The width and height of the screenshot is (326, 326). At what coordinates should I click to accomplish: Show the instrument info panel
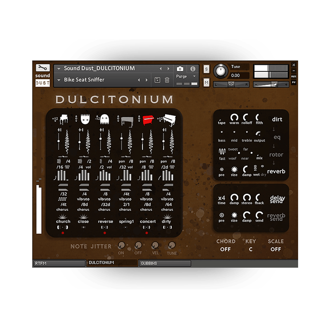click(193, 68)
